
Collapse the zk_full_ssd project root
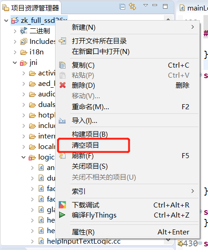click(6, 21)
